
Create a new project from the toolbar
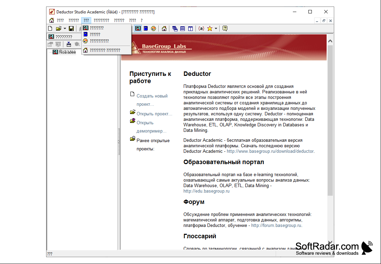[50, 28]
